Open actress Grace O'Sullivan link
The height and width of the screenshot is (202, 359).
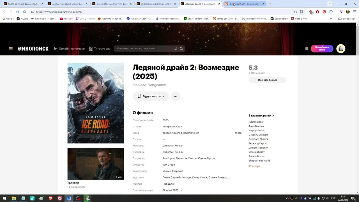click(258, 135)
